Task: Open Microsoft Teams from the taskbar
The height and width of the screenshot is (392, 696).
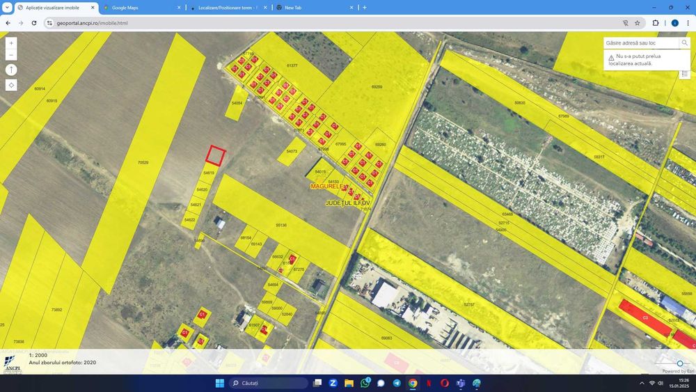Action: pyautogui.click(x=461, y=383)
